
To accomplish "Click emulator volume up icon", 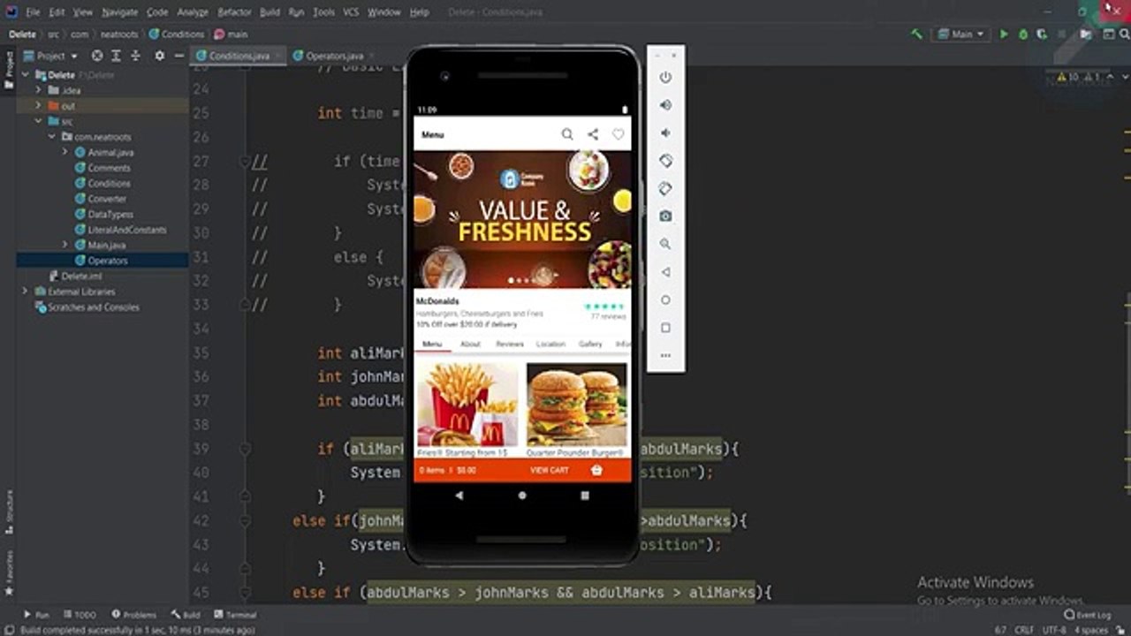I will 665,105.
